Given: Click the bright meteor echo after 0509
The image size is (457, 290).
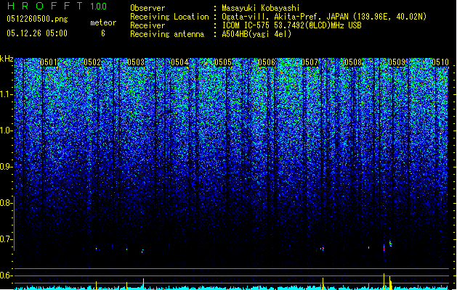Looking at the screenshot, I should pyautogui.click(x=391, y=243).
